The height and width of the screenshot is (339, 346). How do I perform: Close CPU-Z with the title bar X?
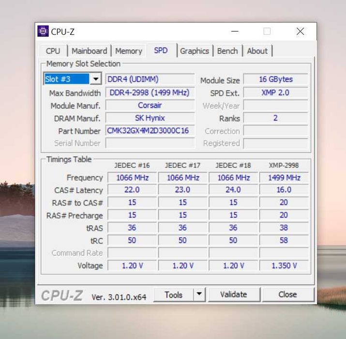[x=301, y=31]
